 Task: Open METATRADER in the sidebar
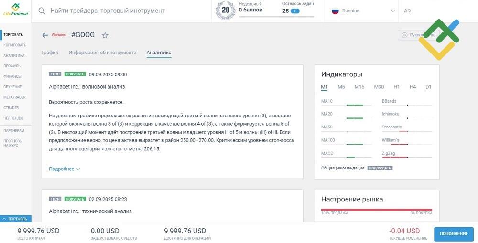tap(14, 97)
